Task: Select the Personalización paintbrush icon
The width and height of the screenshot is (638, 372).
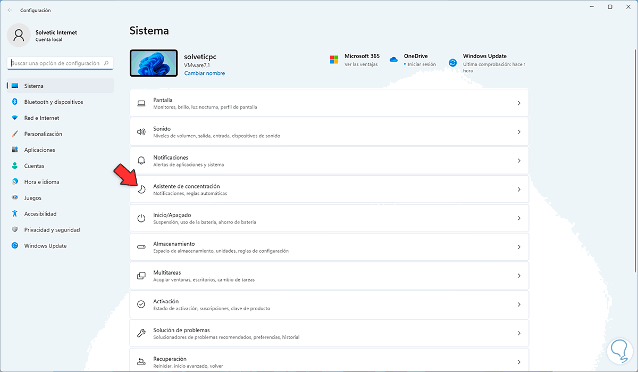Action: [15, 134]
